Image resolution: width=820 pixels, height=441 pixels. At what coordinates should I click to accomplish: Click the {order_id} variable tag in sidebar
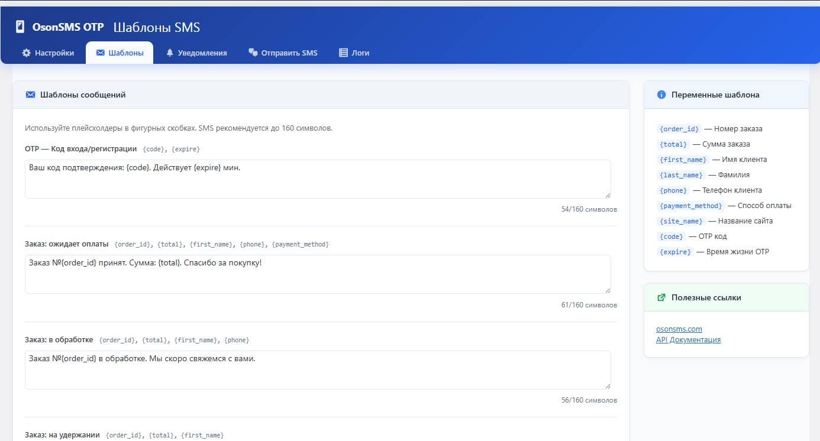click(x=679, y=129)
